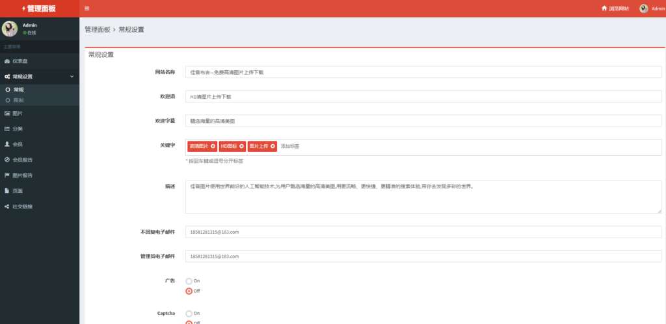This screenshot has height=324, width=666.
Task: Open the dashboard (仪表盘) icon in the sidebar
Action: (7, 61)
